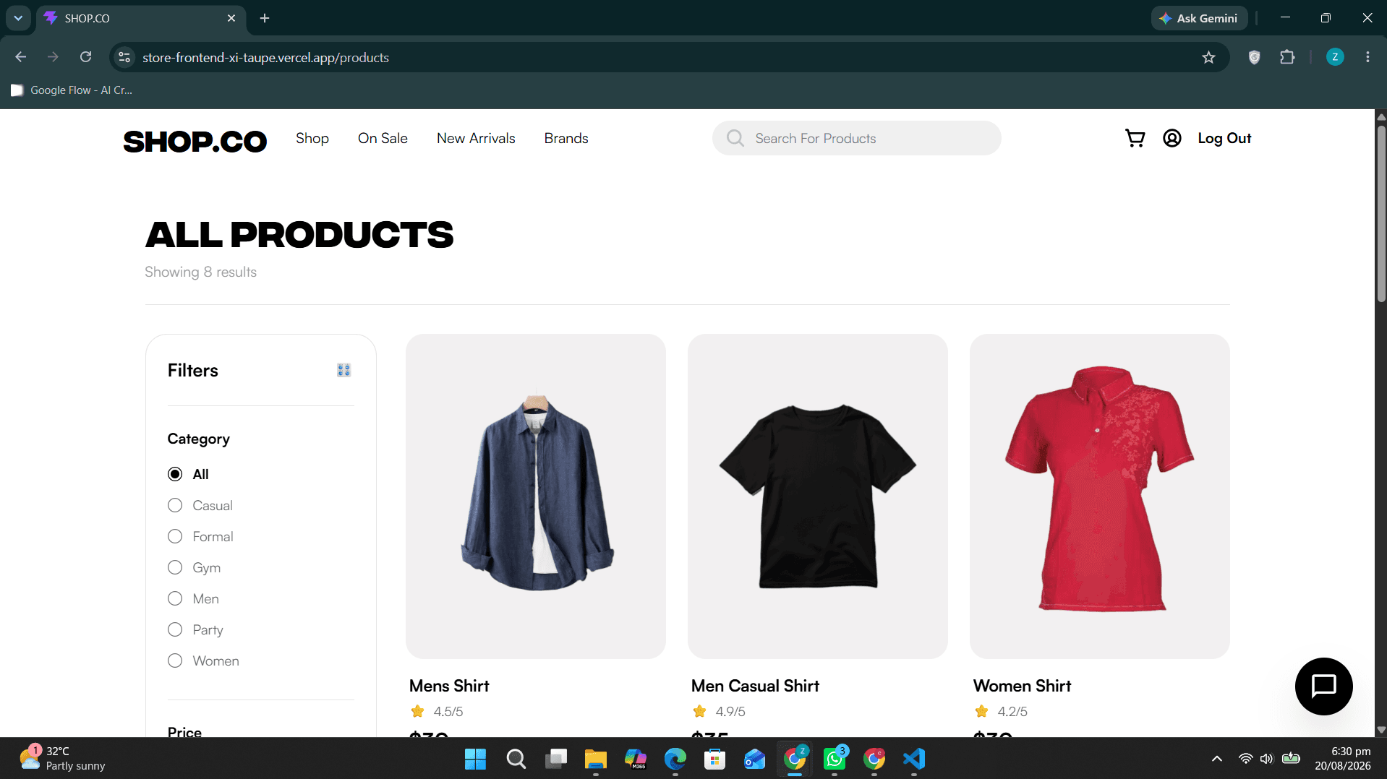Select the All category radio button
1387x779 pixels.
tap(175, 474)
